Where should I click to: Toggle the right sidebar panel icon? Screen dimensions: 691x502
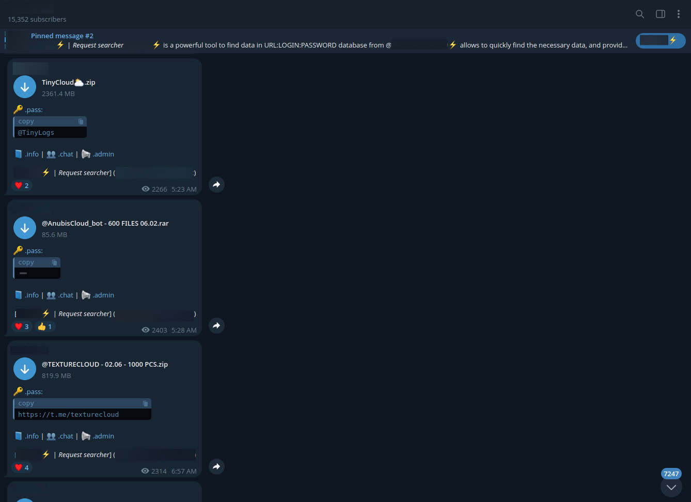pos(660,14)
